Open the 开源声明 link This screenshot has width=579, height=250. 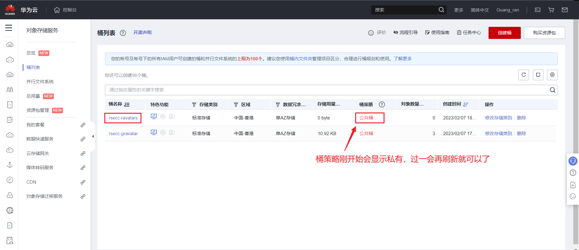[142, 33]
